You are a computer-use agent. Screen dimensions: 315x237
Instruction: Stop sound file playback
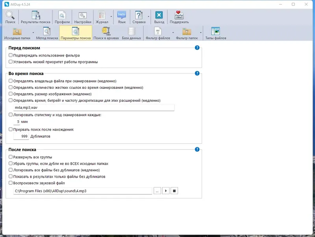(174, 191)
